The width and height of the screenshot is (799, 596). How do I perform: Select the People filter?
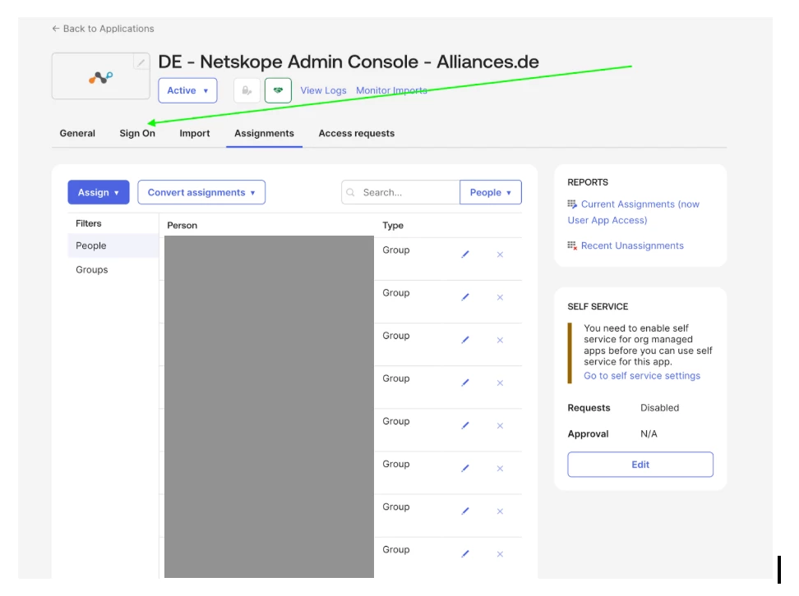click(113, 245)
